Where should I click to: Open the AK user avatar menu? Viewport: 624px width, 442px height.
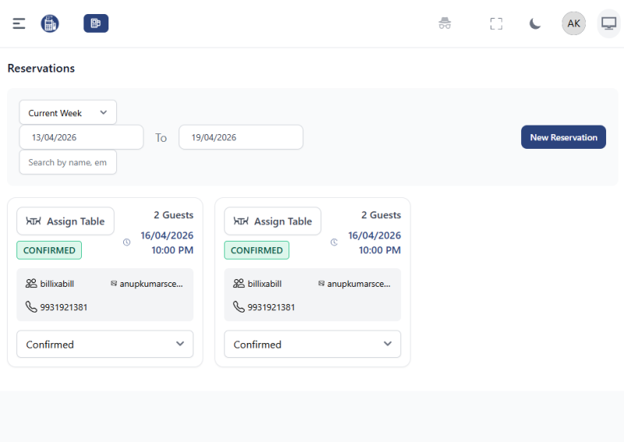[573, 23]
